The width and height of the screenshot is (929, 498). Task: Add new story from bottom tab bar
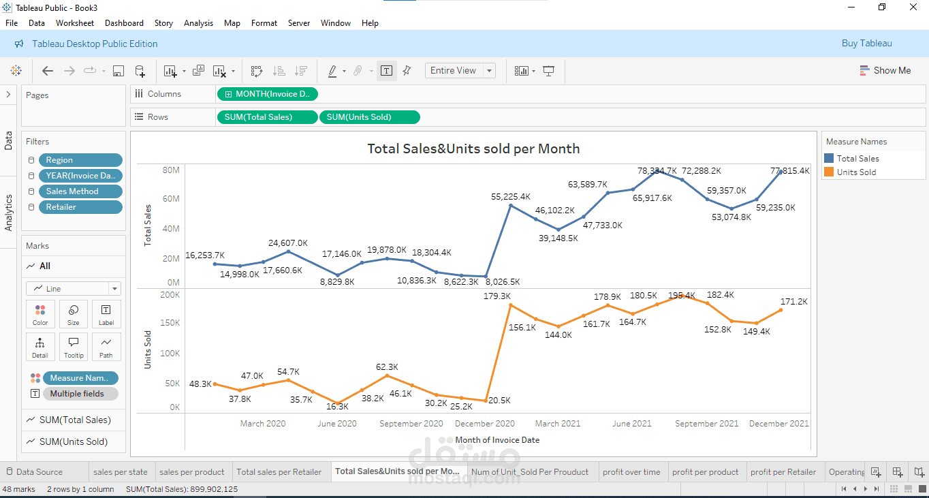click(919, 471)
